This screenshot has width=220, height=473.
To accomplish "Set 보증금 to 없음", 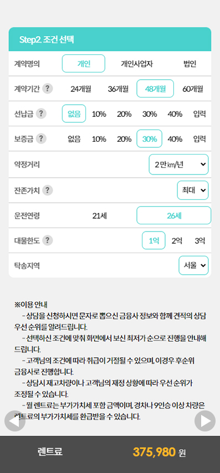I will 74,139.
